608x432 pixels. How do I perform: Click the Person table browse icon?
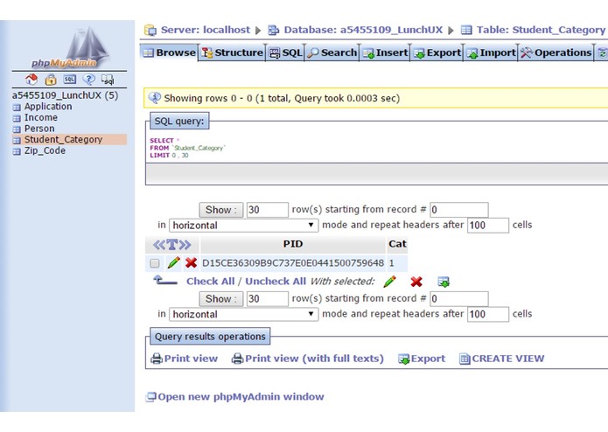[17, 129]
